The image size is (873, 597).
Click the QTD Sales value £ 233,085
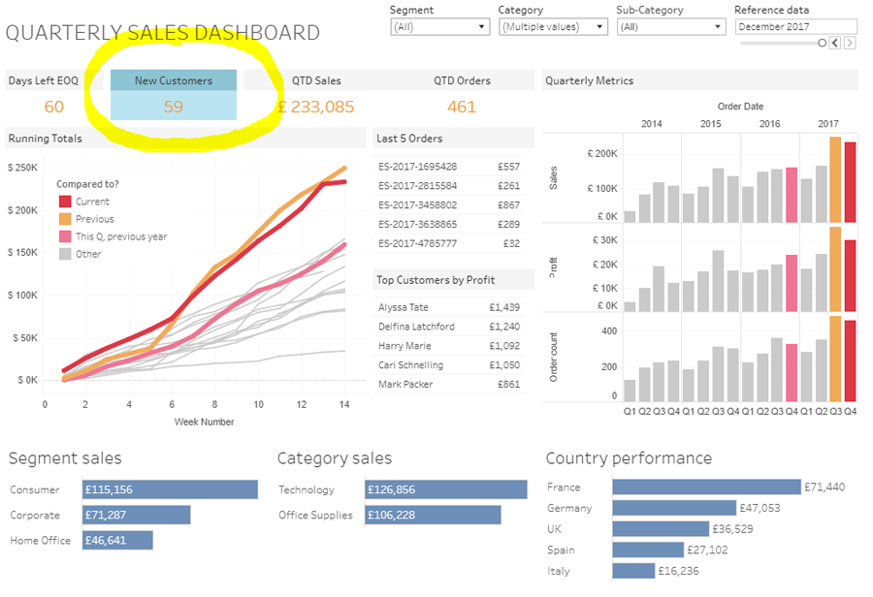pyautogui.click(x=315, y=107)
